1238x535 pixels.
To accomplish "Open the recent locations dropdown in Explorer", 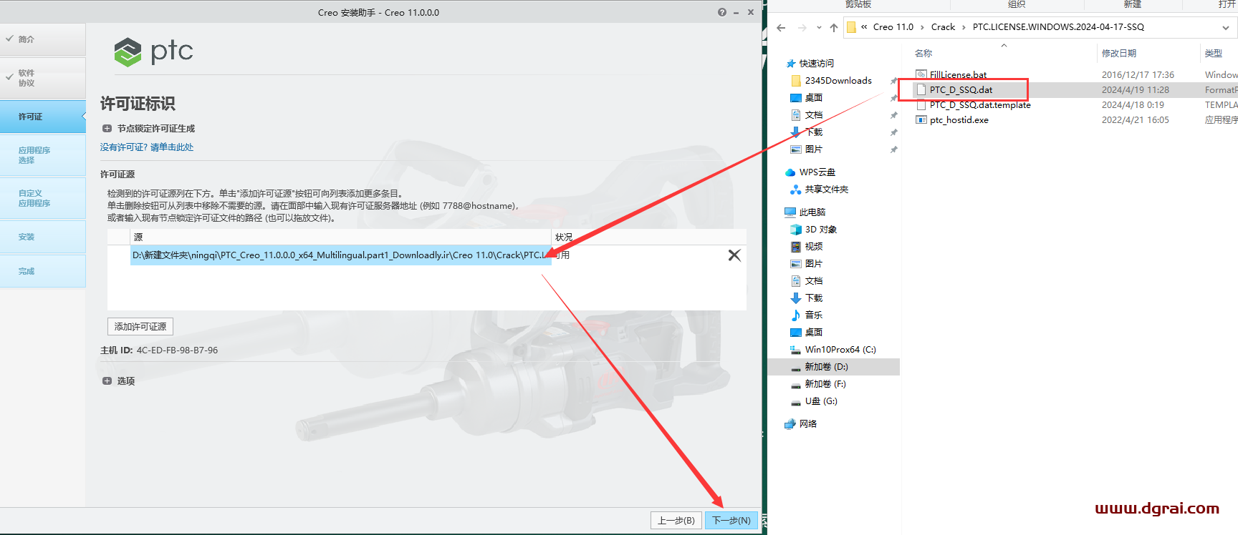I will (x=819, y=28).
